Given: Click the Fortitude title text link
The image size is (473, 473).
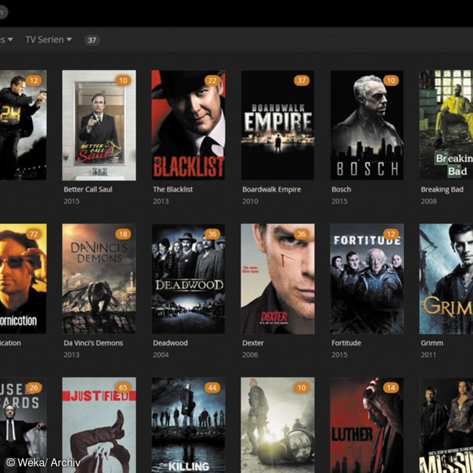Looking at the screenshot, I should [346, 343].
